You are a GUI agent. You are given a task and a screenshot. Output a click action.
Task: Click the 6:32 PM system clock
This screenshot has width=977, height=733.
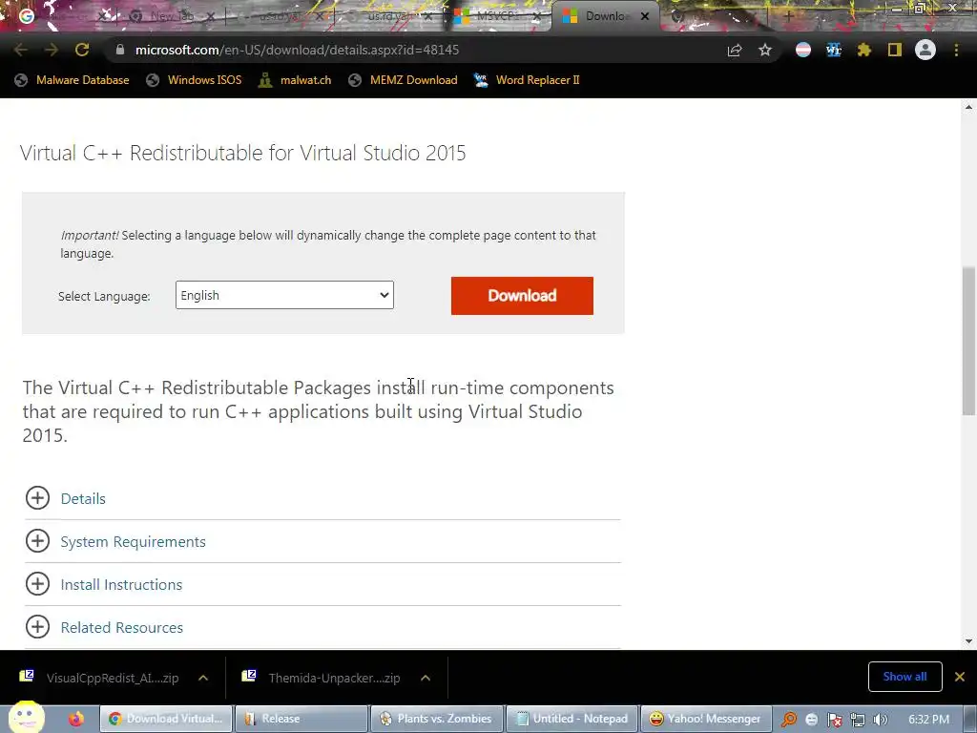(928, 720)
